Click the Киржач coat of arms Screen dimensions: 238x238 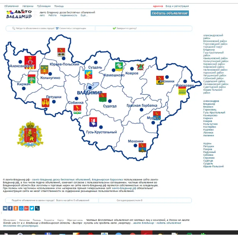point(32,79)
